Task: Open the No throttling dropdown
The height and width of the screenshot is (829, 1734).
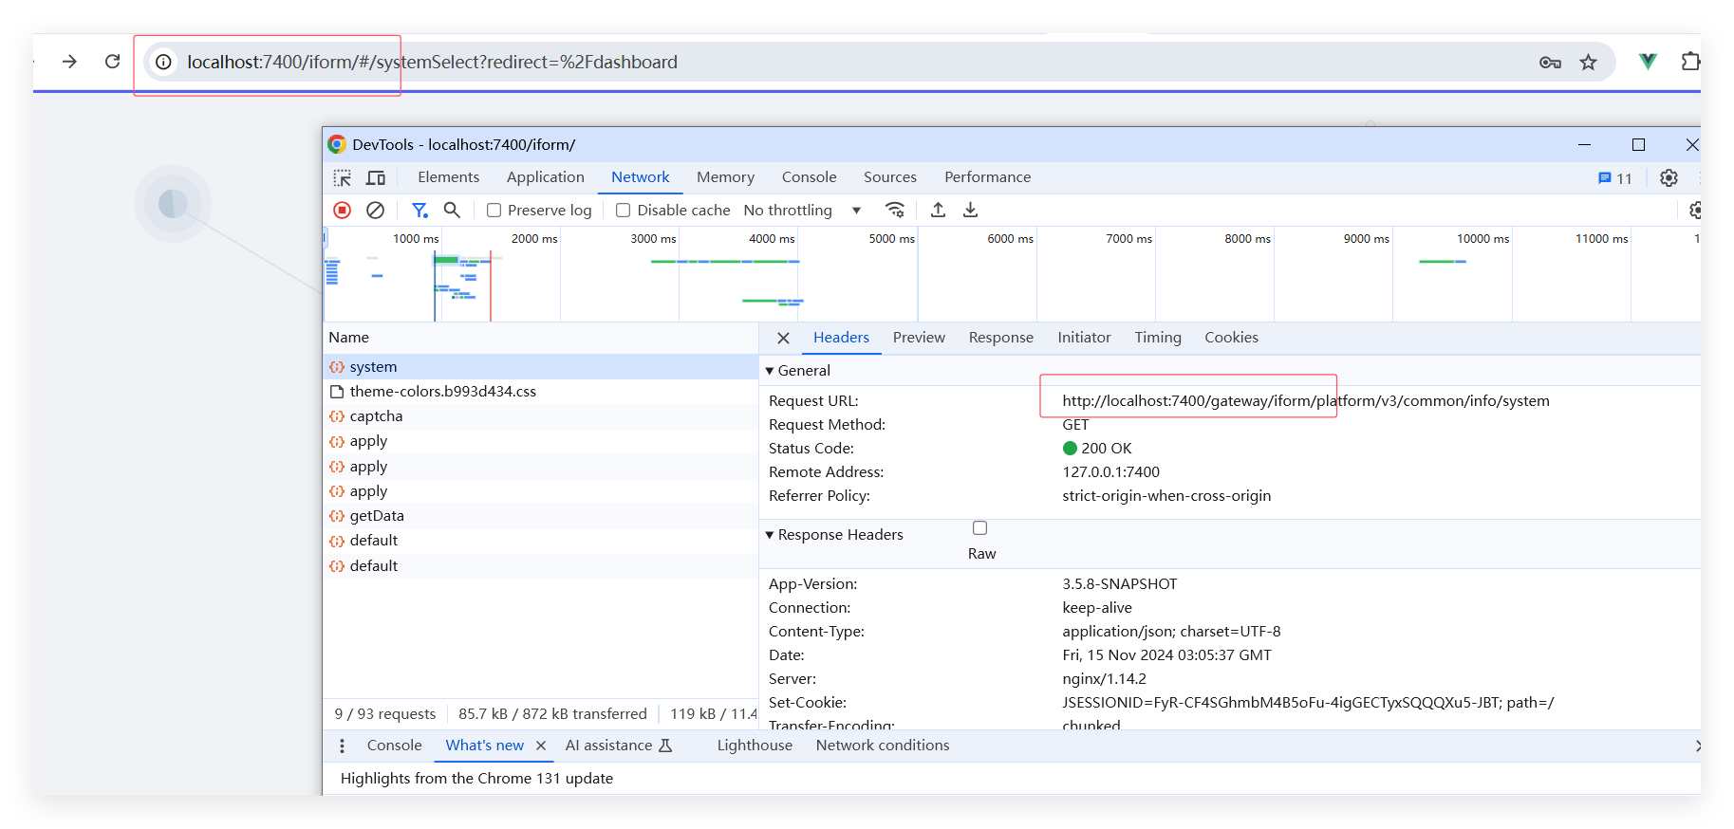Action: coord(802,211)
